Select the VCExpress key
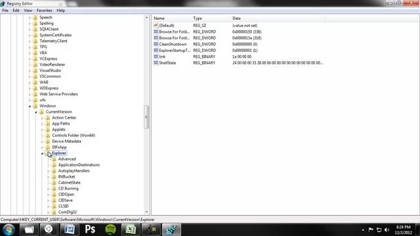 [x=48, y=58]
